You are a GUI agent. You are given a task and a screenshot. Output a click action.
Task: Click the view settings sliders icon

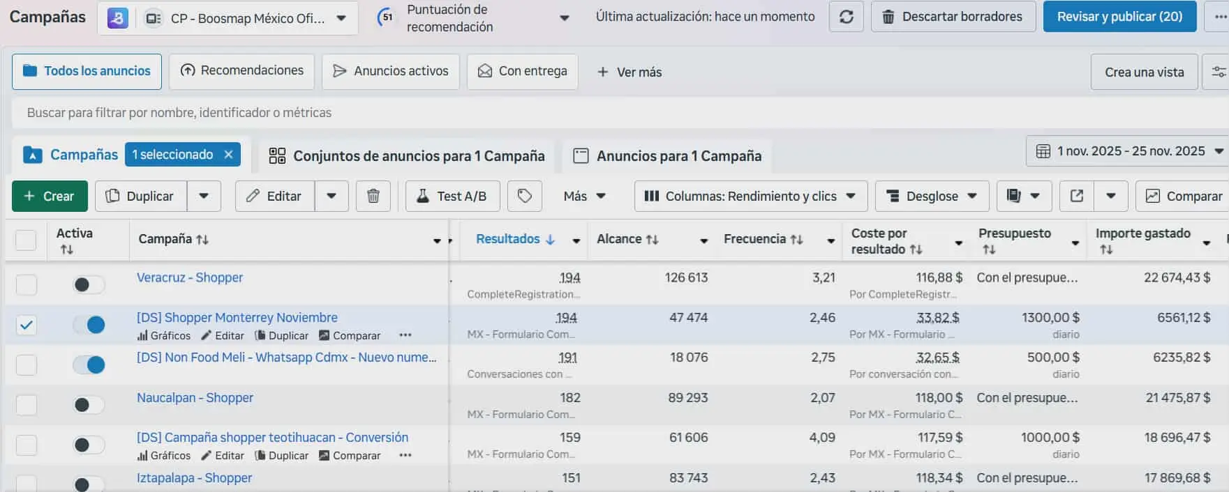pyautogui.click(x=1219, y=72)
